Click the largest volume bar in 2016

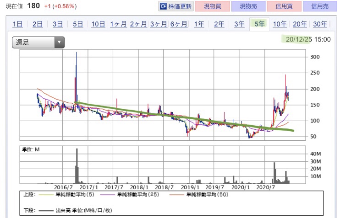coord(77,166)
